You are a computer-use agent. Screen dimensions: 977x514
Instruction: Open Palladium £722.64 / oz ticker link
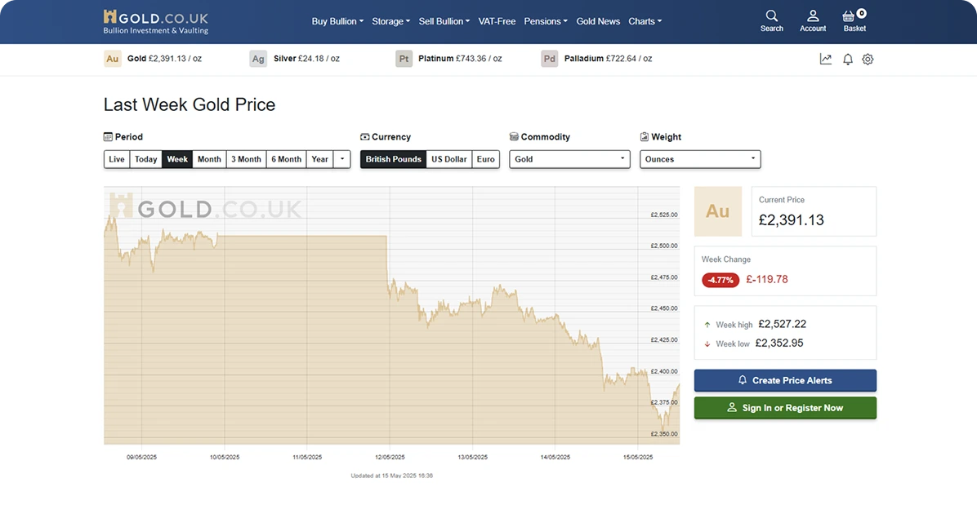click(608, 59)
